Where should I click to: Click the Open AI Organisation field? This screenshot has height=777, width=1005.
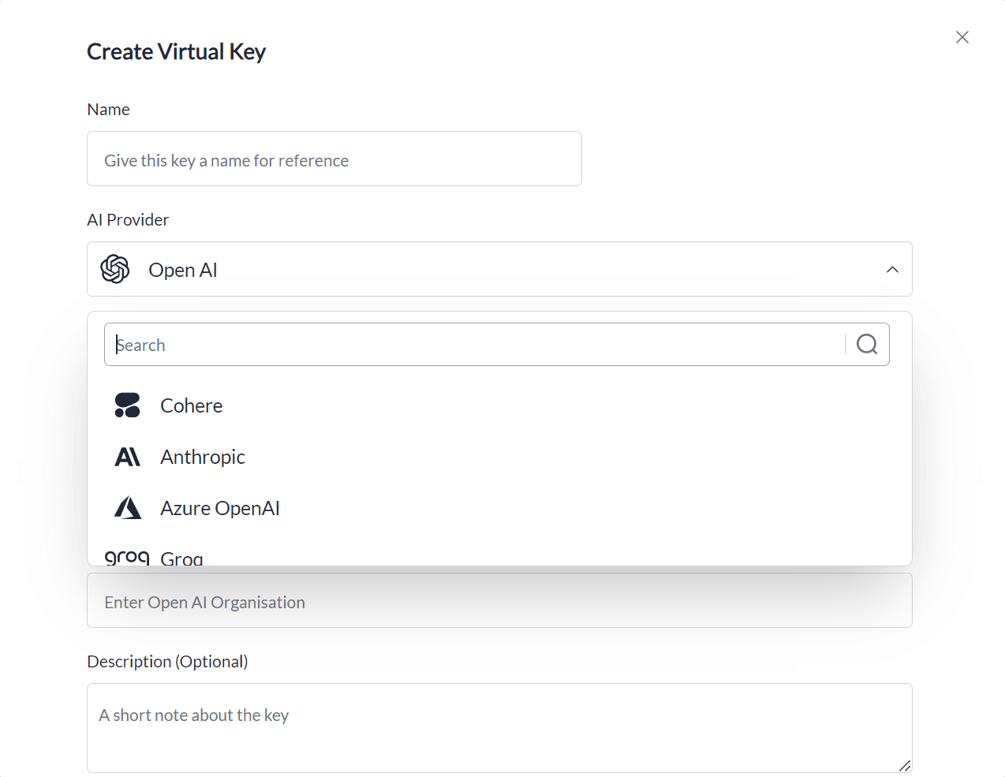[499, 600]
